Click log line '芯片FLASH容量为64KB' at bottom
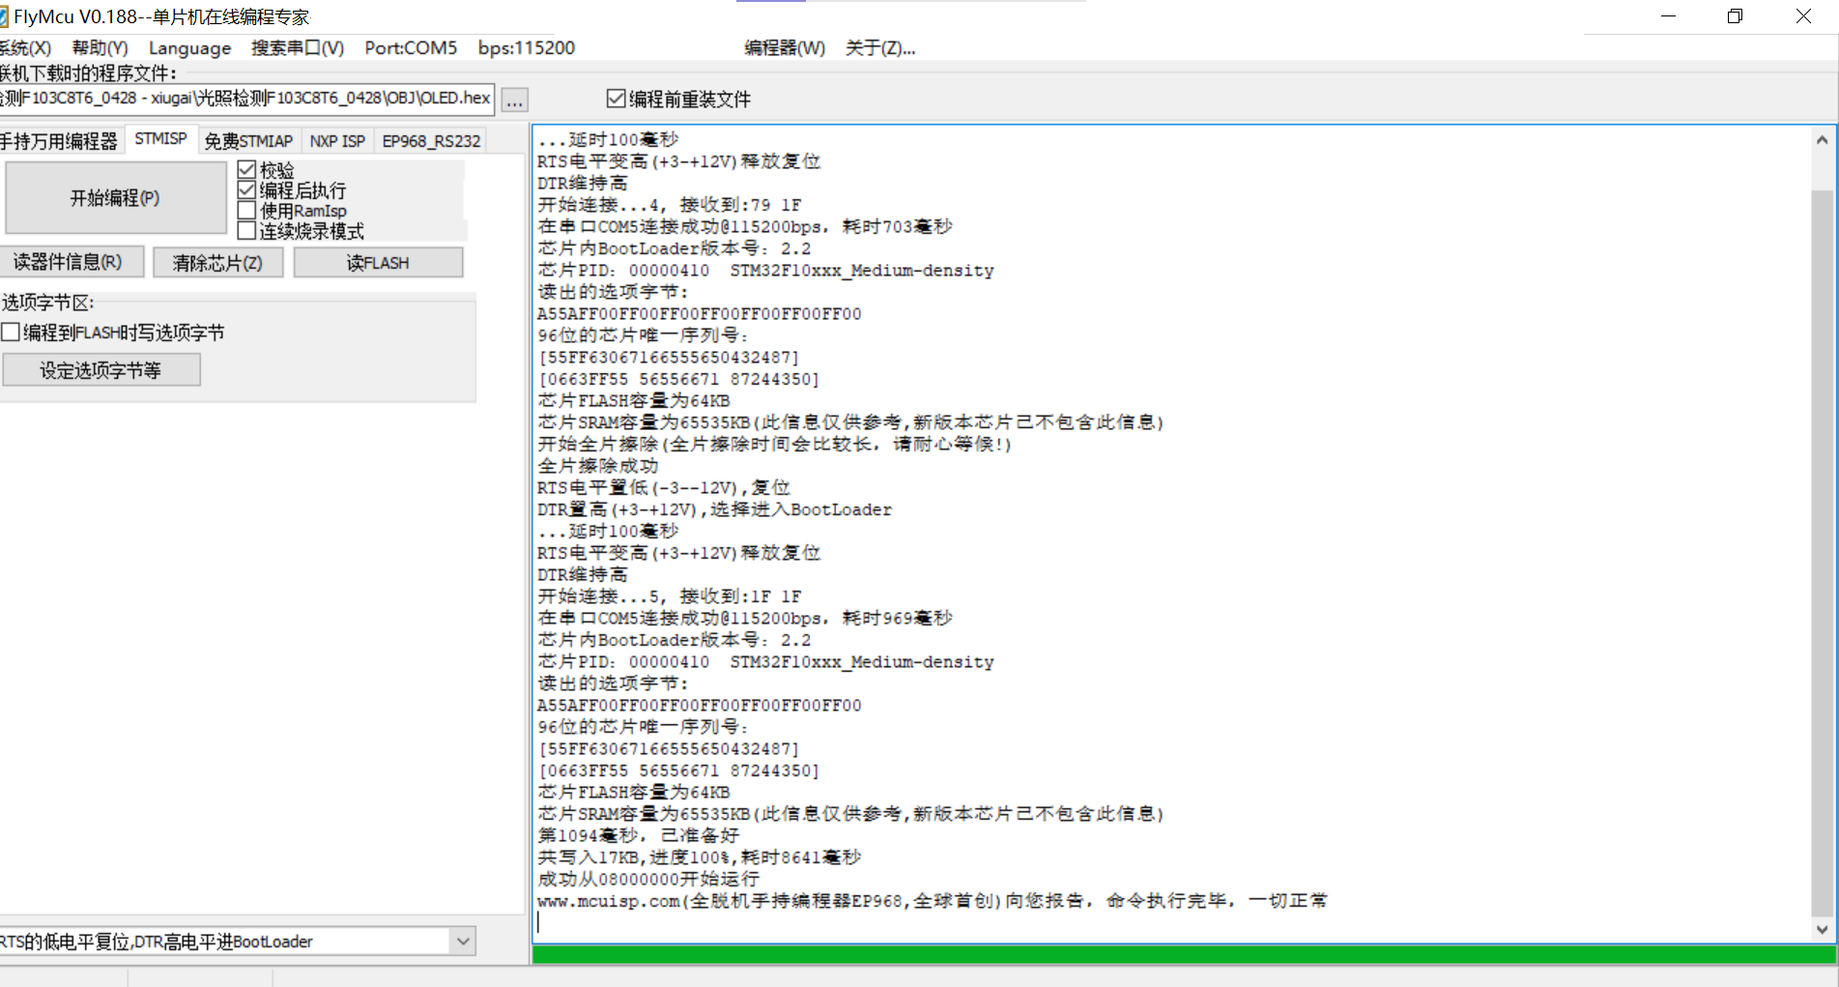Image resolution: width=1839 pixels, height=987 pixels. pos(634,792)
